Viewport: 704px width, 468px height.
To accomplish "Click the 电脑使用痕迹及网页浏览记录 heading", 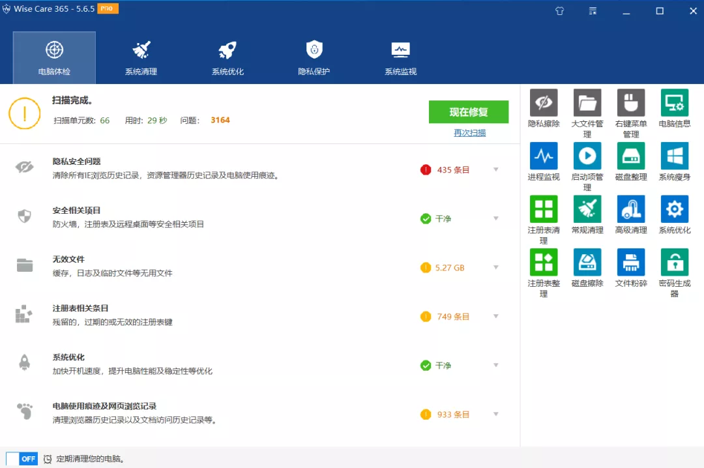I will [x=104, y=406].
